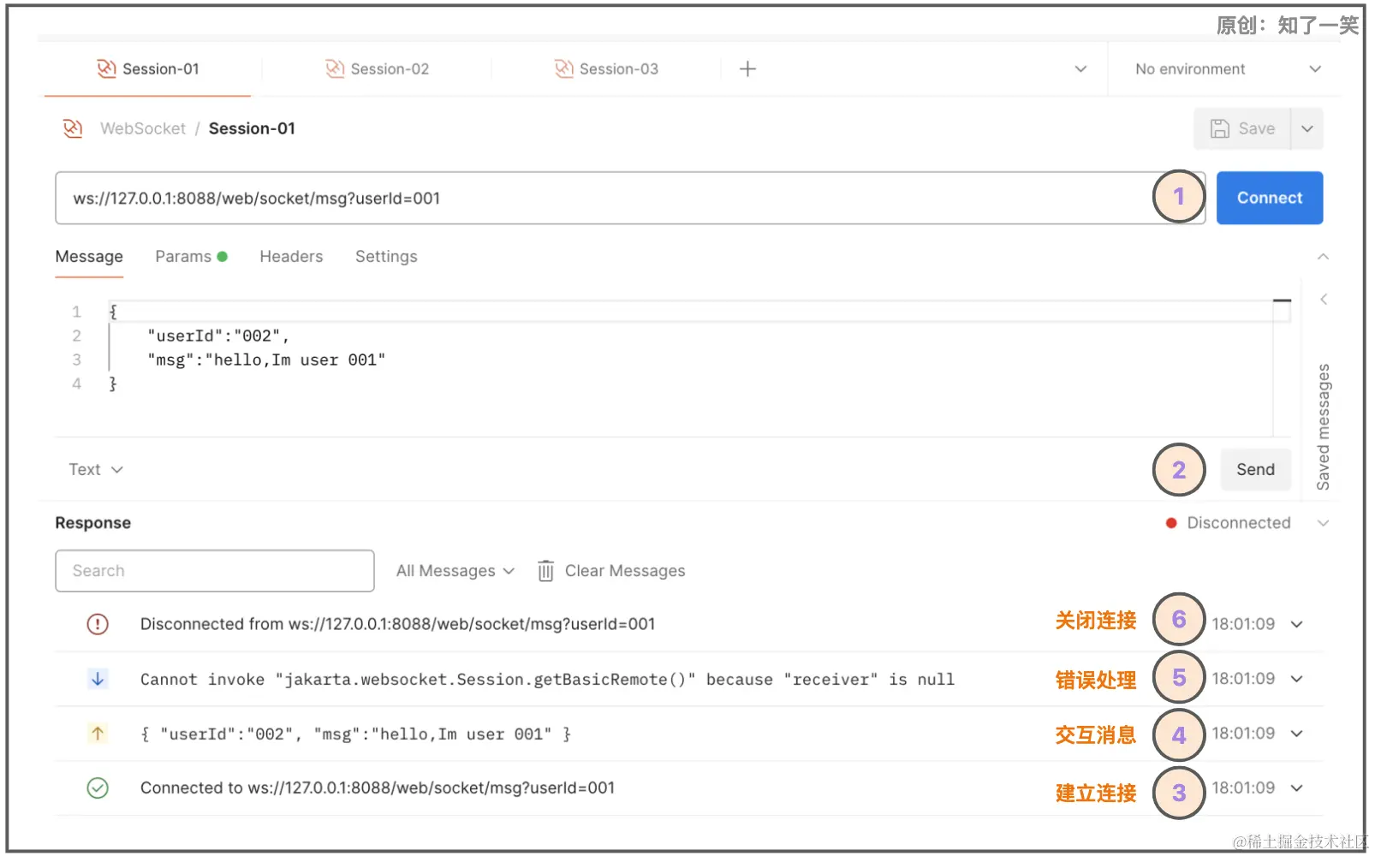This screenshot has height=856, width=1375.
Task: Click the WebSocket breadcrumb link
Action: point(142,128)
